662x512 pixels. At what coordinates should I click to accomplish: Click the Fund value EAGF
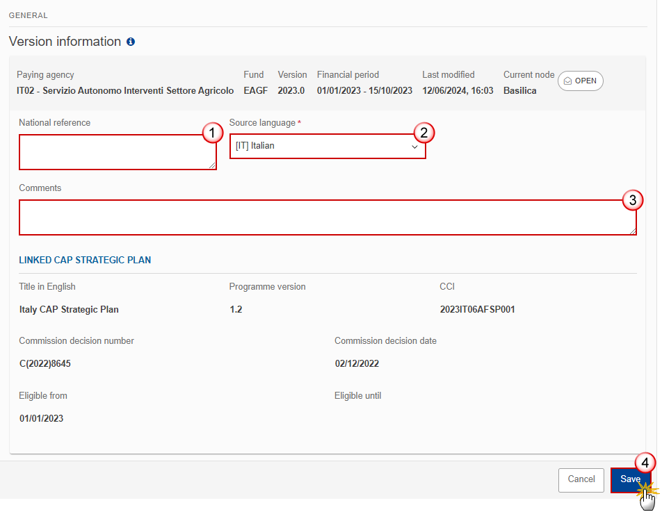[255, 91]
